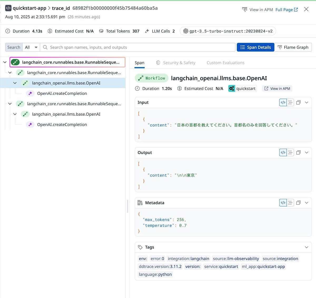The image size is (316, 298).
Task: Collapse the Tags section
Action: click(306, 247)
